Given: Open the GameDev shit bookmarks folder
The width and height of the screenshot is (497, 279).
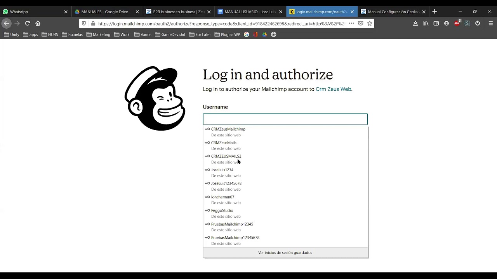Looking at the screenshot, I should tap(170, 34).
